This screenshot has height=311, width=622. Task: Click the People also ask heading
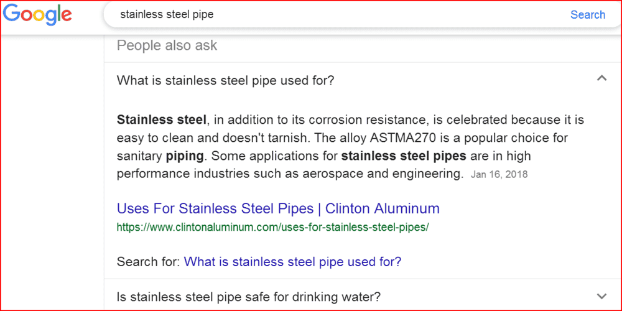(167, 45)
